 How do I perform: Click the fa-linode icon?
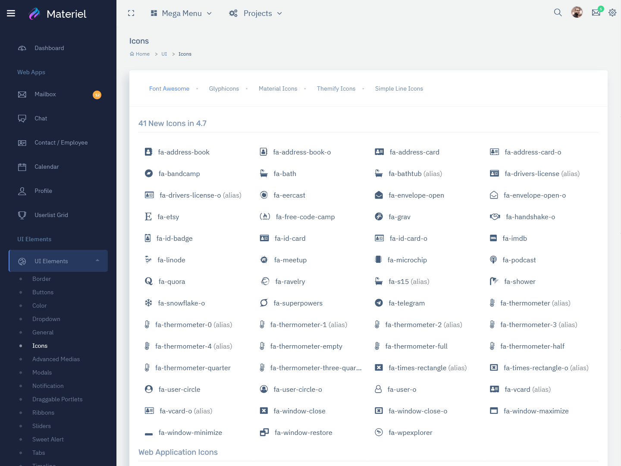(x=148, y=260)
